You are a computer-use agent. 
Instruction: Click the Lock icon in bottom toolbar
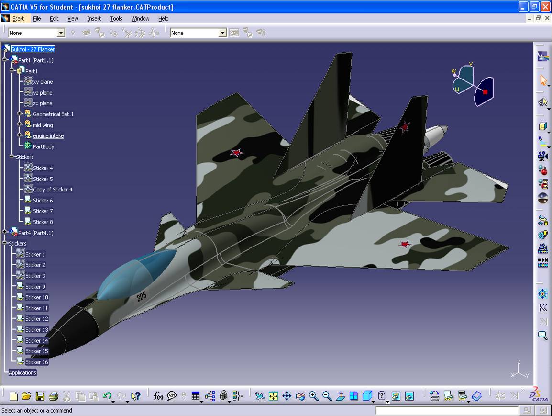(223, 396)
